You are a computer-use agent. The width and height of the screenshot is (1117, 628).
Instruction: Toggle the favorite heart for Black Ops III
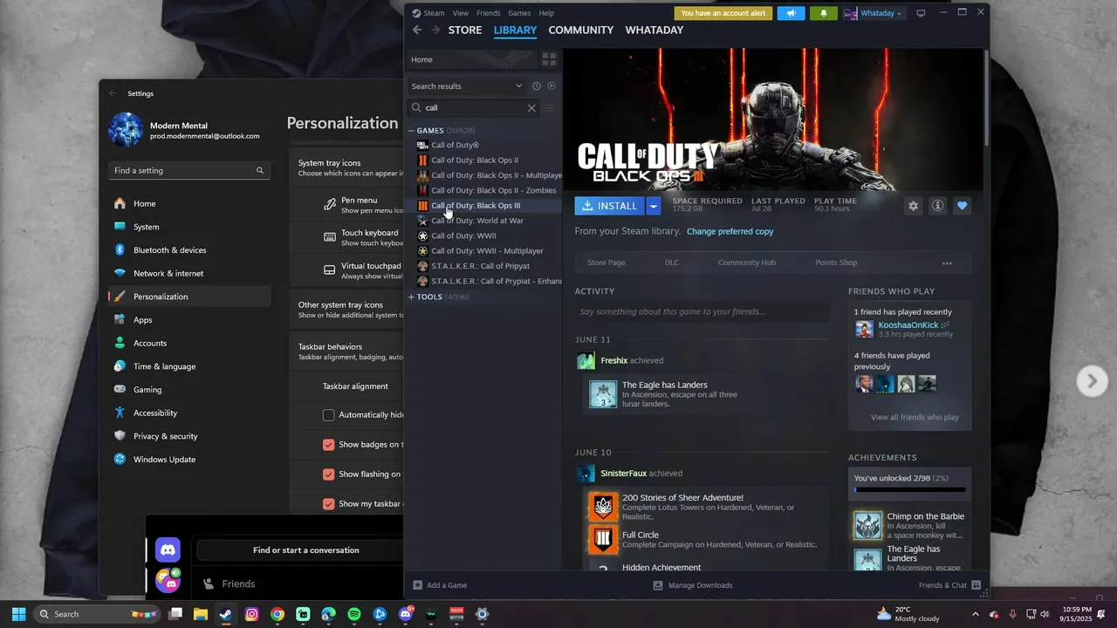pos(962,206)
